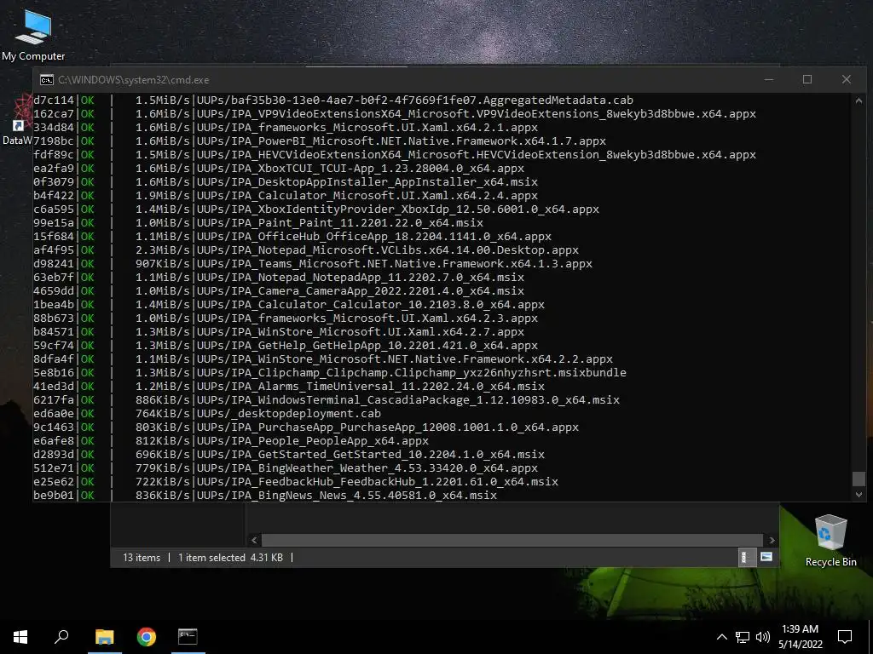Click the WindowsTerminal_CascadiaPackage line

[327, 400]
